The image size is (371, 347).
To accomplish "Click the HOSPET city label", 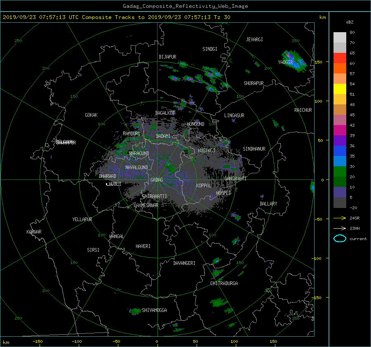I will point(223,193).
